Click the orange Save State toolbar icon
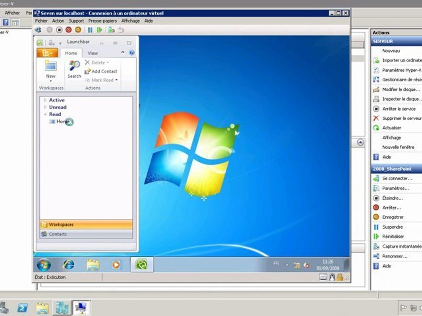 coord(78,30)
